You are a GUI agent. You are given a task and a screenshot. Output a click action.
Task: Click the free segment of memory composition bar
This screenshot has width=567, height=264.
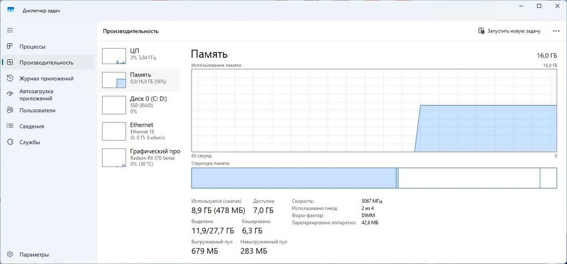(548, 178)
